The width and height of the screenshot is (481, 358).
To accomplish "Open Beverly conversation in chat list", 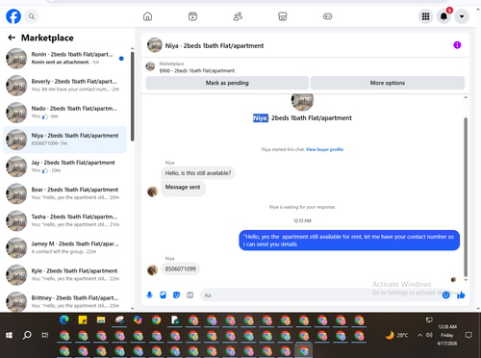I will click(x=64, y=86).
